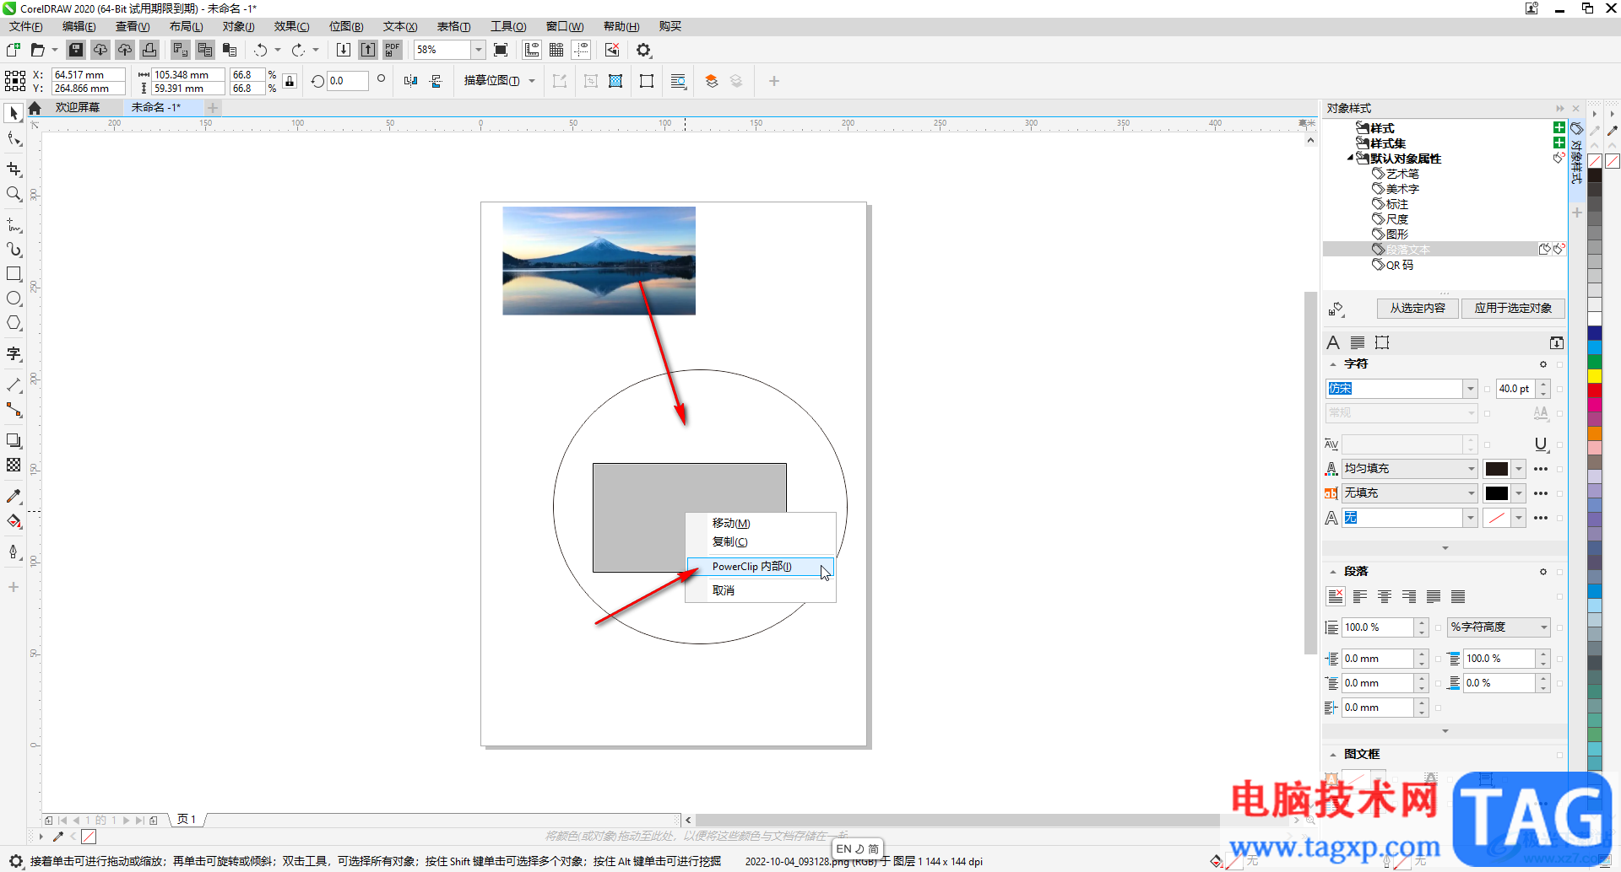Open the 文件(F) menu
Image resolution: width=1621 pixels, height=872 pixels.
pos(26,27)
